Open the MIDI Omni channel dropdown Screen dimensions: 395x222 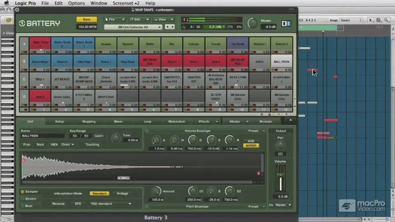(x=68, y=145)
